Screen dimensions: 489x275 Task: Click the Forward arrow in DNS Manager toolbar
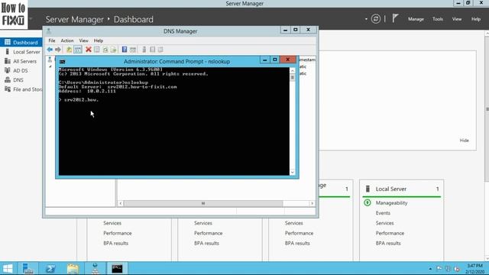(x=58, y=50)
